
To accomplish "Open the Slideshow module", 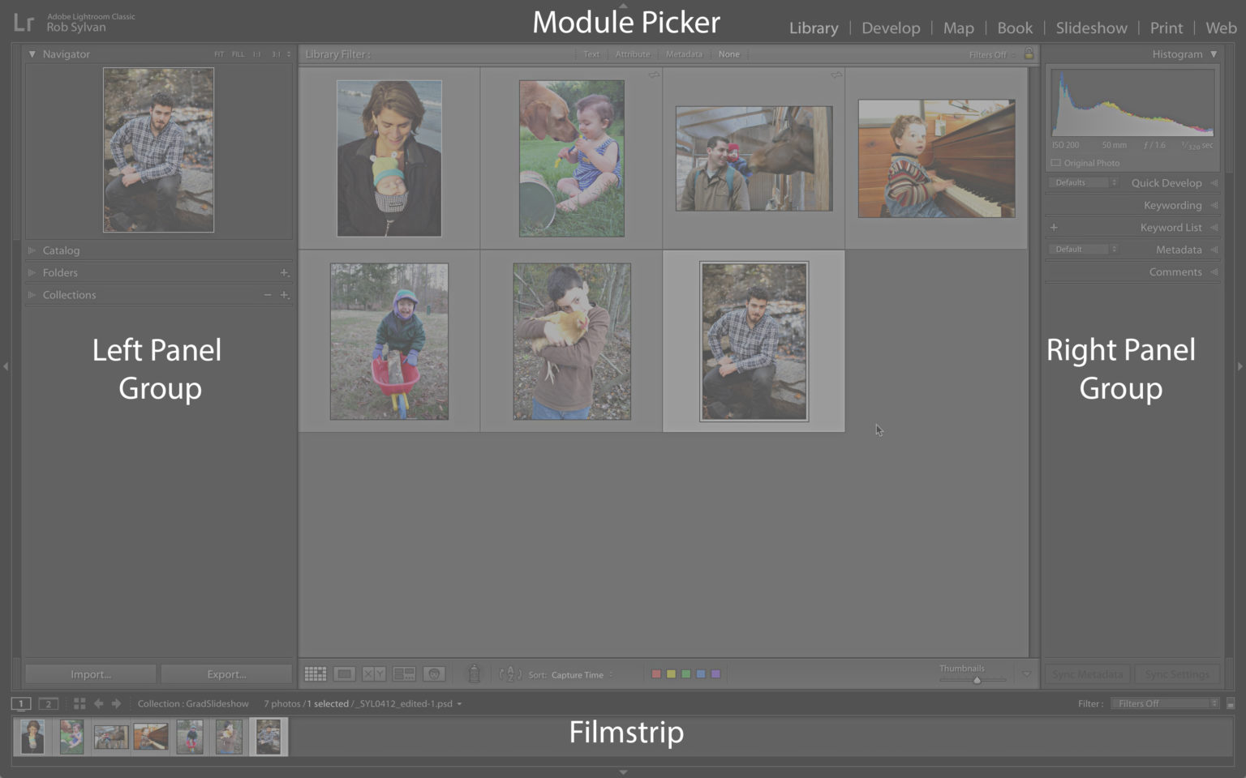I will click(1091, 28).
